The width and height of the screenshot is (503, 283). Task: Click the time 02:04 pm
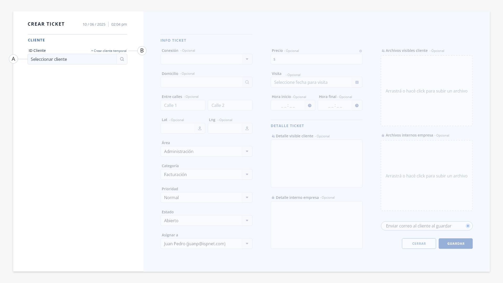coord(119,24)
